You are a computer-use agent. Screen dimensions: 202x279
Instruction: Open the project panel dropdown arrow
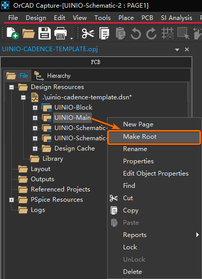point(177,50)
